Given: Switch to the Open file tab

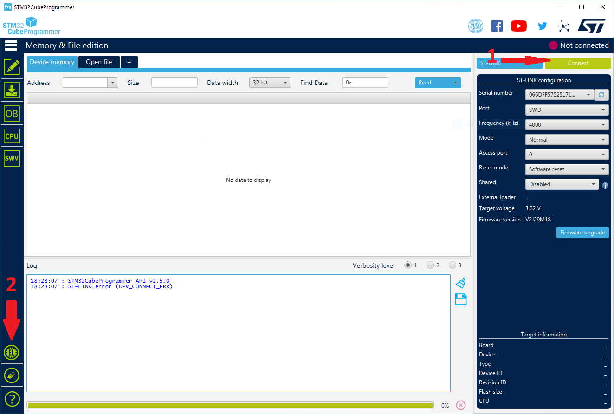Looking at the screenshot, I should 99,62.
